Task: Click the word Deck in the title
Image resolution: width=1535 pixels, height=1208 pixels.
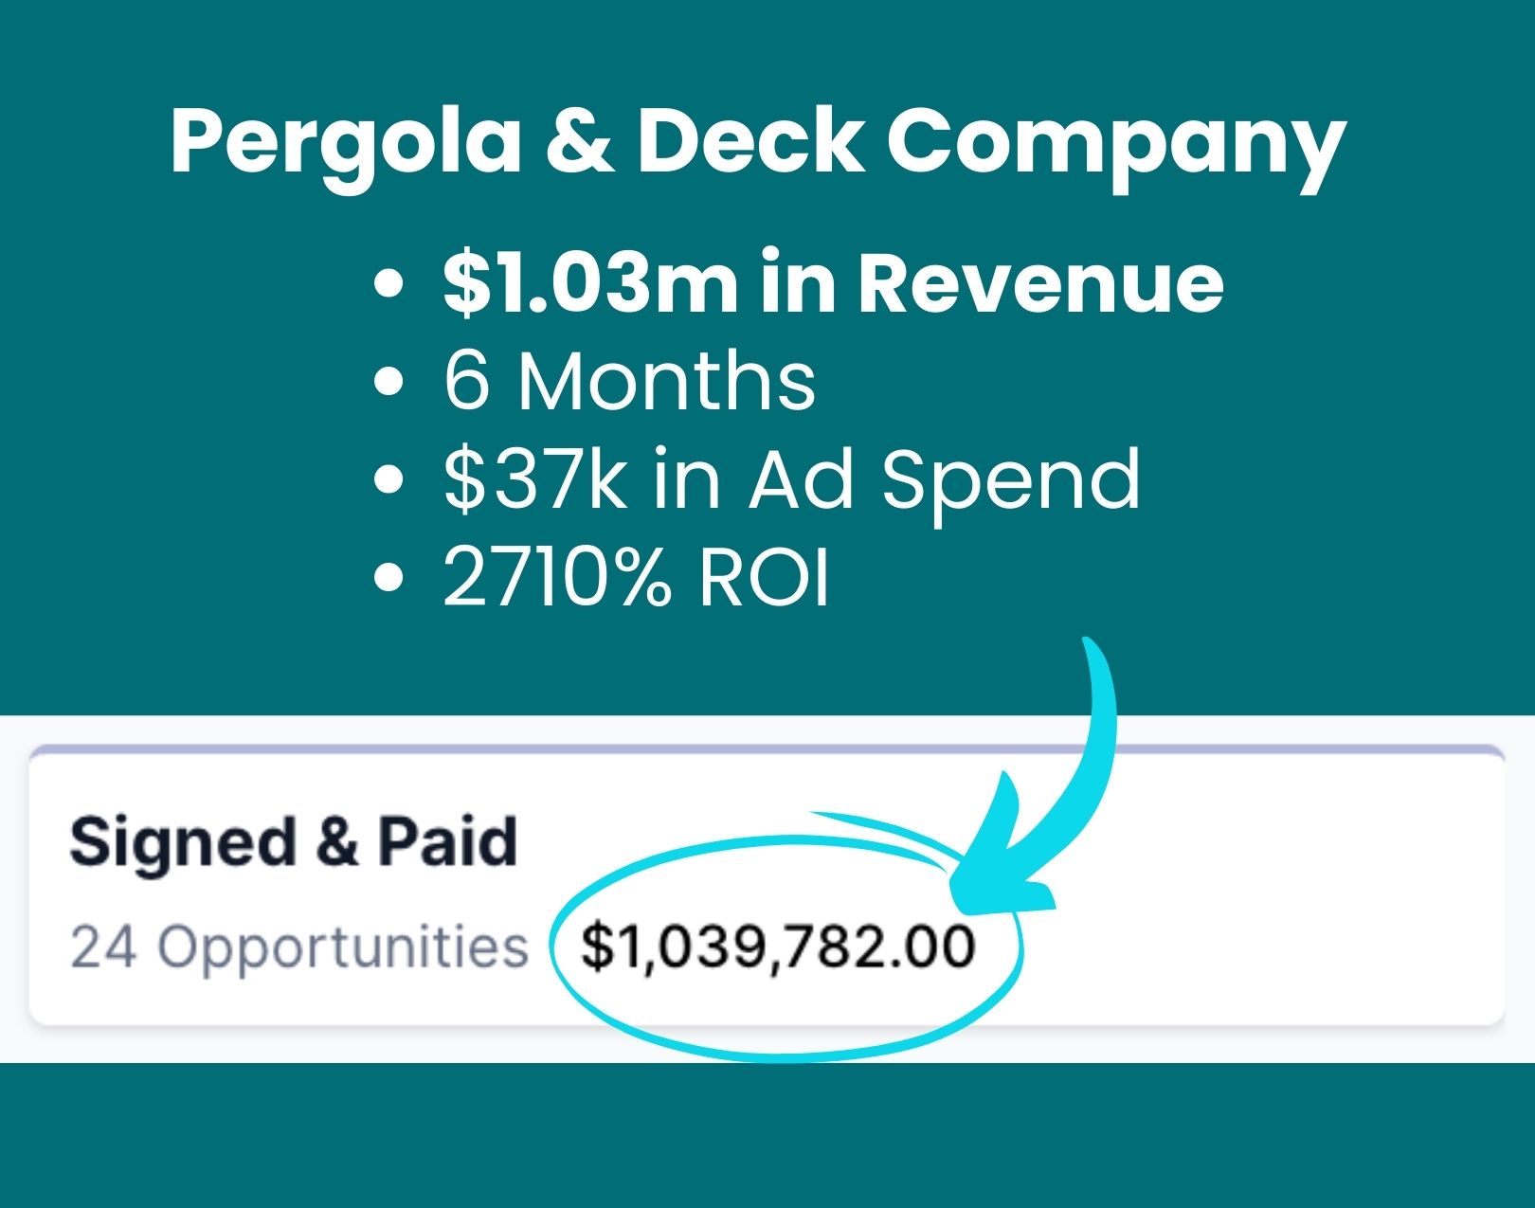Action: (x=749, y=140)
